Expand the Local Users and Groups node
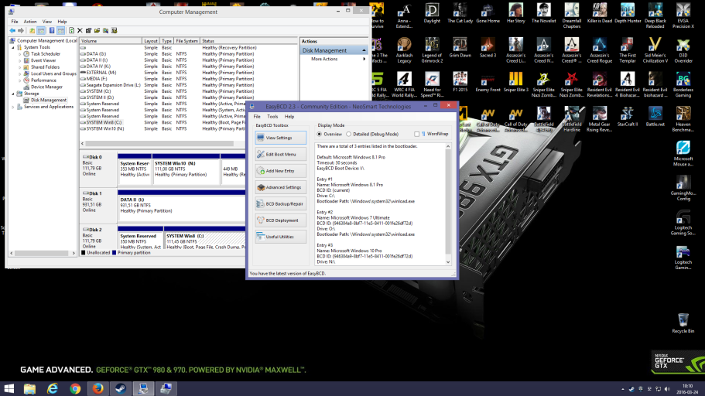 (20, 73)
